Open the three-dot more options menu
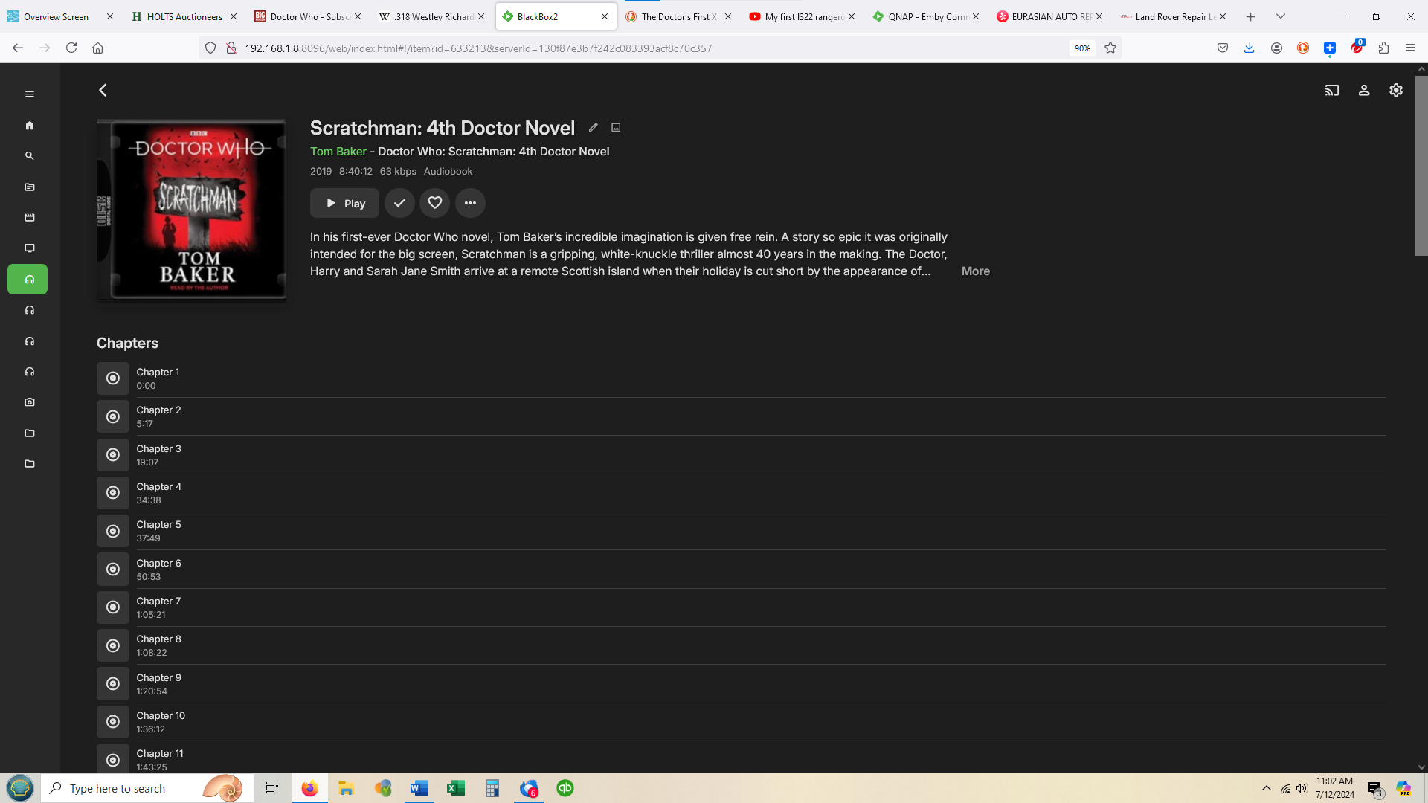1428x803 pixels. click(x=470, y=203)
